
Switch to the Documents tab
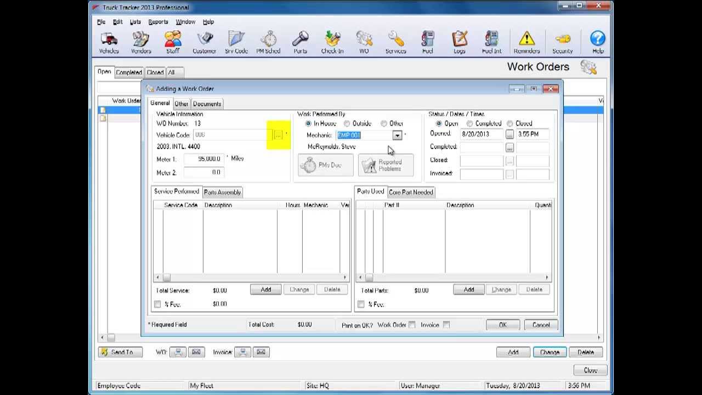tap(207, 104)
